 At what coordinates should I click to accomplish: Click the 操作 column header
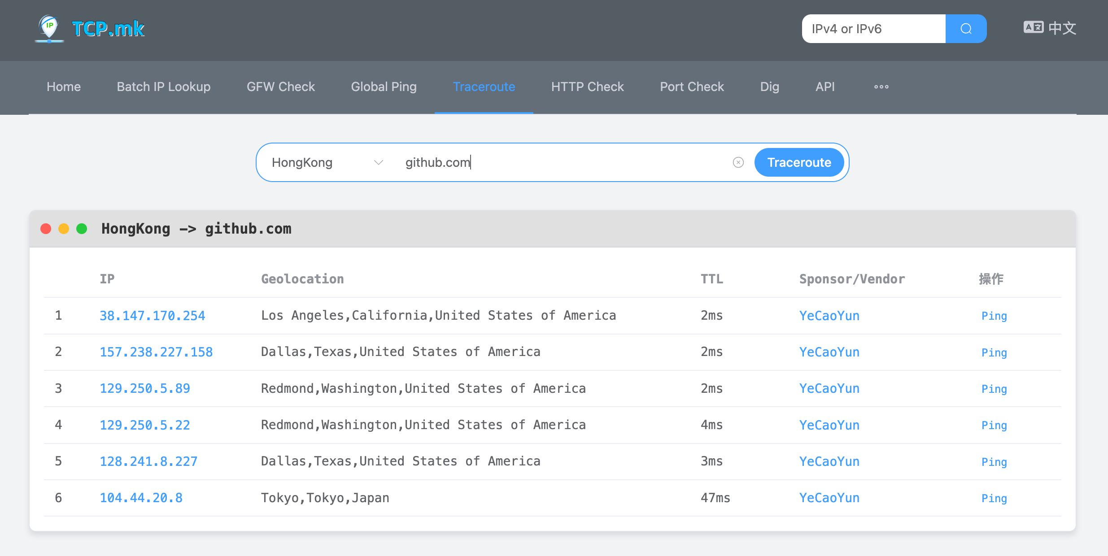click(x=991, y=279)
